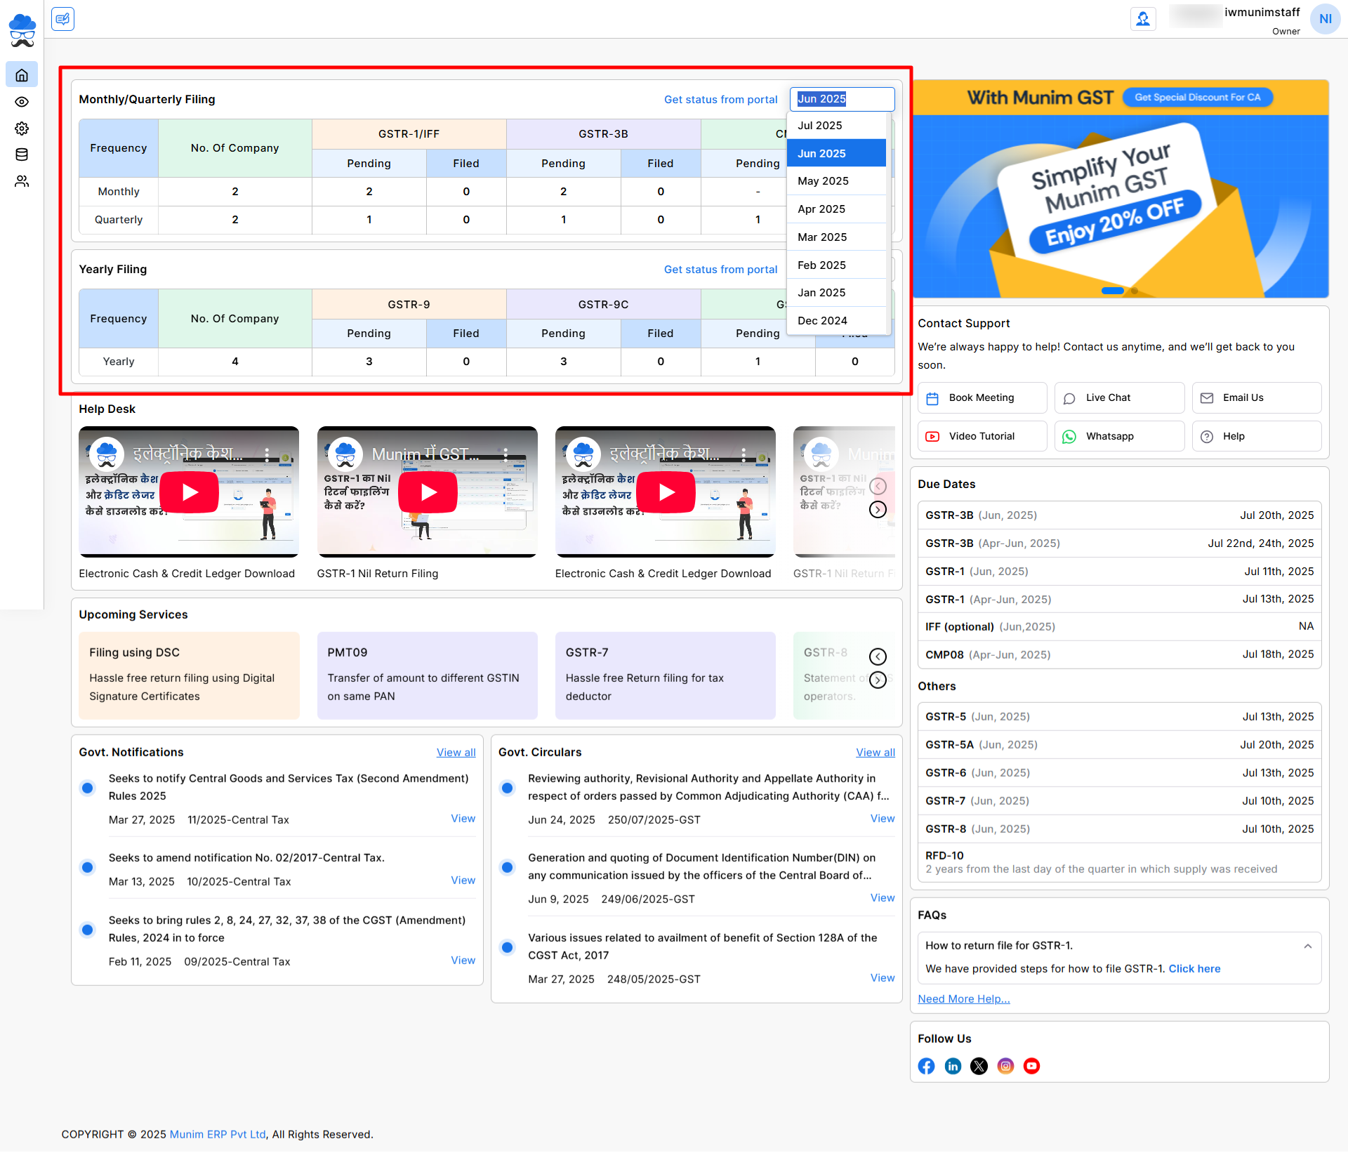1348x1153 pixels.
Task: Select the active banner carousel indicator
Action: pyautogui.click(x=1112, y=291)
